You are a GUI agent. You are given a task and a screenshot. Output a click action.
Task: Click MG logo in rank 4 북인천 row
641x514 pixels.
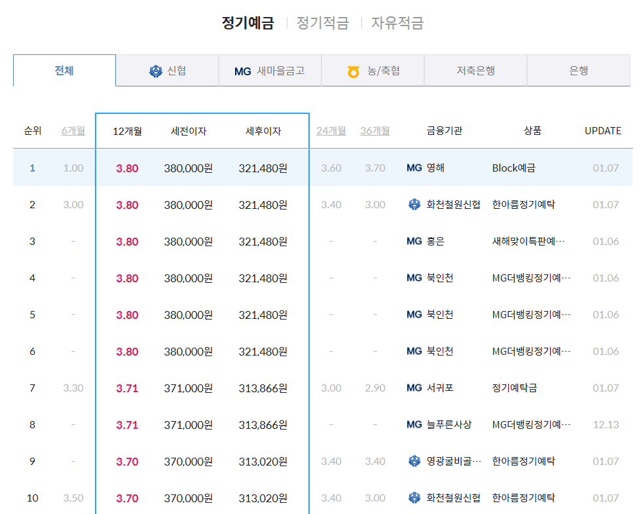coord(414,278)
